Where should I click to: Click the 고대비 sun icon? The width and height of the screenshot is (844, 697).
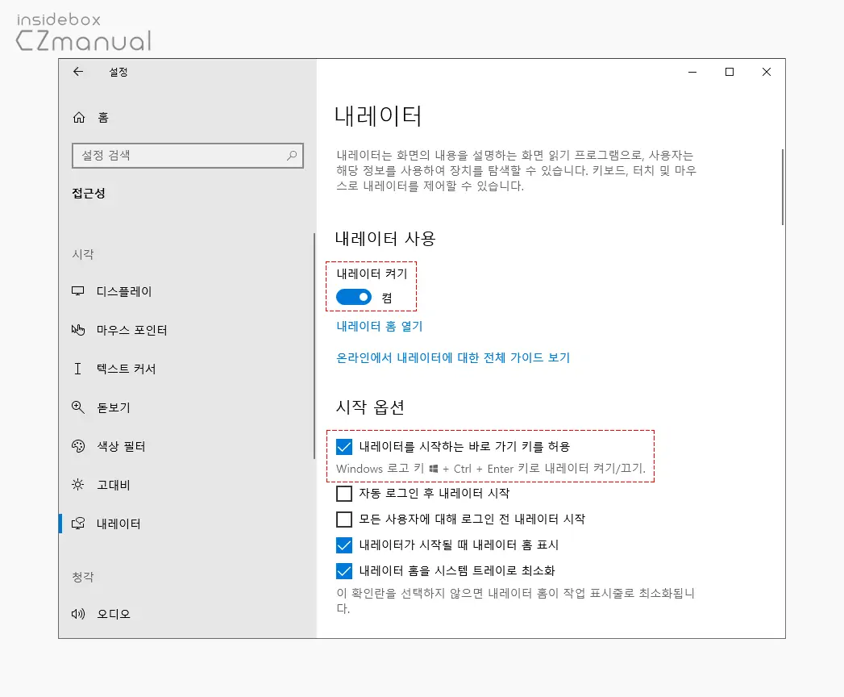point(78,485)
